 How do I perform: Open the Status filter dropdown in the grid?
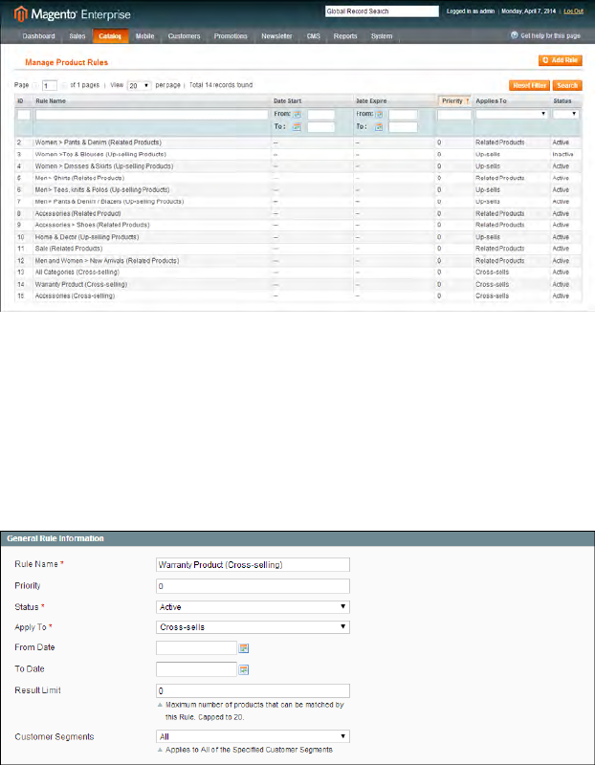pyautogui.click(x=565, y=114)
